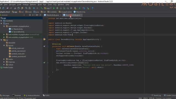Select Gradle Scripts in project tree
The width and height of the screenshot is (176, 99).
coord(8,67)
